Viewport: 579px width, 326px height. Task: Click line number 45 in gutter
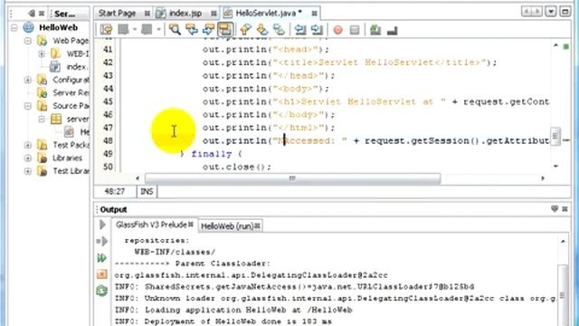pyautogui.click(x=108, y=101)
